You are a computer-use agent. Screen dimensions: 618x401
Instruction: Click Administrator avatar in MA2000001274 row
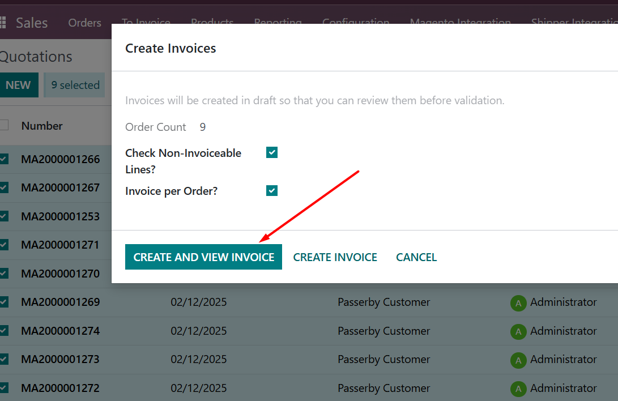[x=518, y=331]
